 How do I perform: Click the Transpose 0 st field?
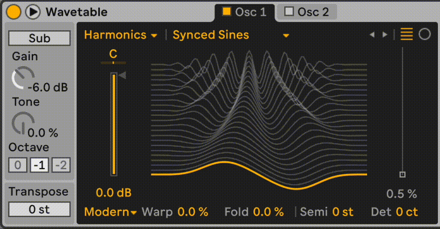39,210
